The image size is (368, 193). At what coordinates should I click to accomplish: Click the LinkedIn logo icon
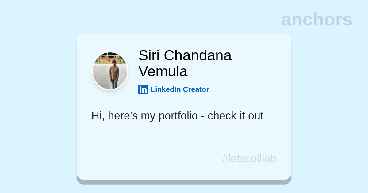point(143,89)
